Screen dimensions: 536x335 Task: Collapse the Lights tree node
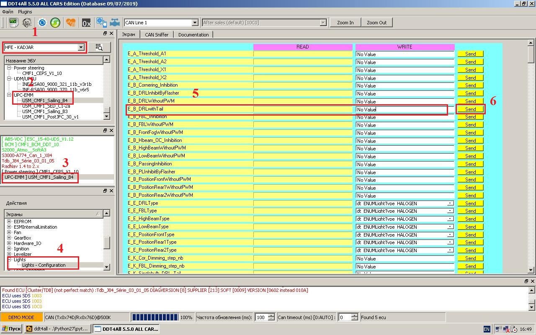pyautogui.click(x=9, y=260)
